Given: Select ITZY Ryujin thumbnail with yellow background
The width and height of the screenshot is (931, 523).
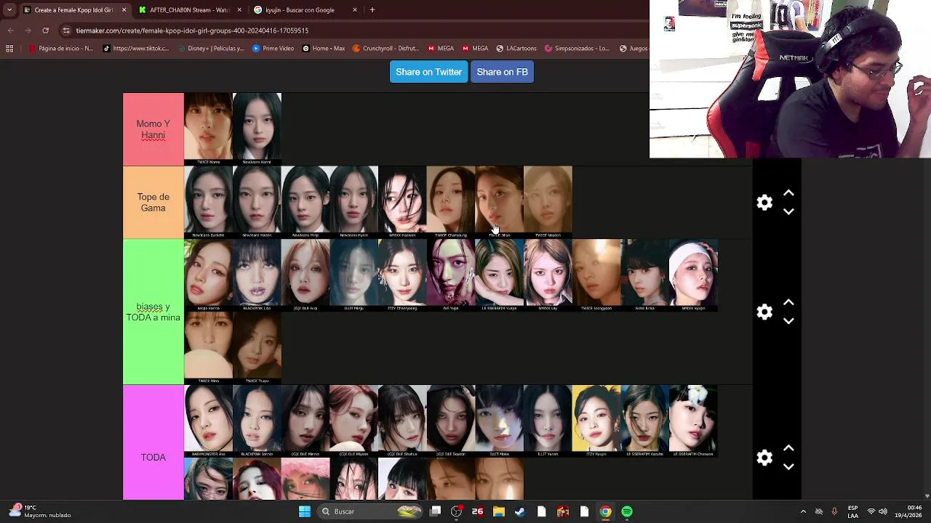Looking at the screenshot, I should pos(596,421).
